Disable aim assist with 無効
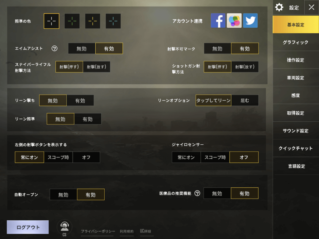Image resolution: width=319 pixels, height=239 pixels. click(x=82, y=48)
